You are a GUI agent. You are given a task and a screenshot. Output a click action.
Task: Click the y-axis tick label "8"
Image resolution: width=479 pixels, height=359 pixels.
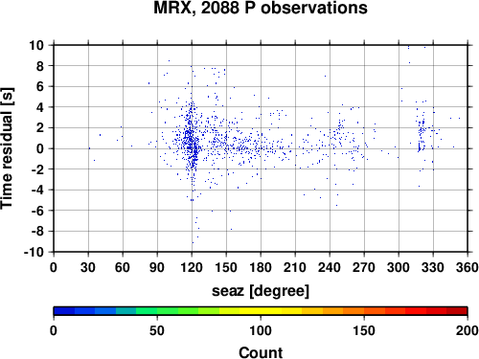click(x=40, y=66)
